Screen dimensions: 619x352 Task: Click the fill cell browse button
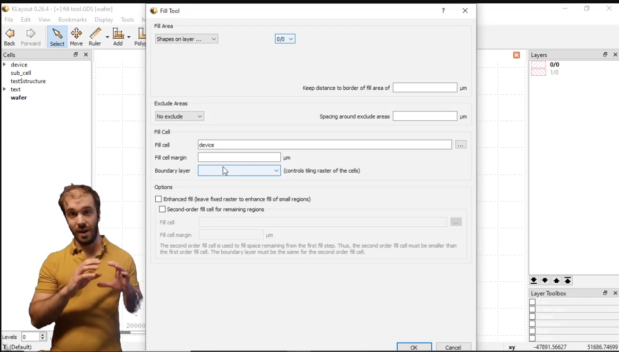tap(460, 144)
